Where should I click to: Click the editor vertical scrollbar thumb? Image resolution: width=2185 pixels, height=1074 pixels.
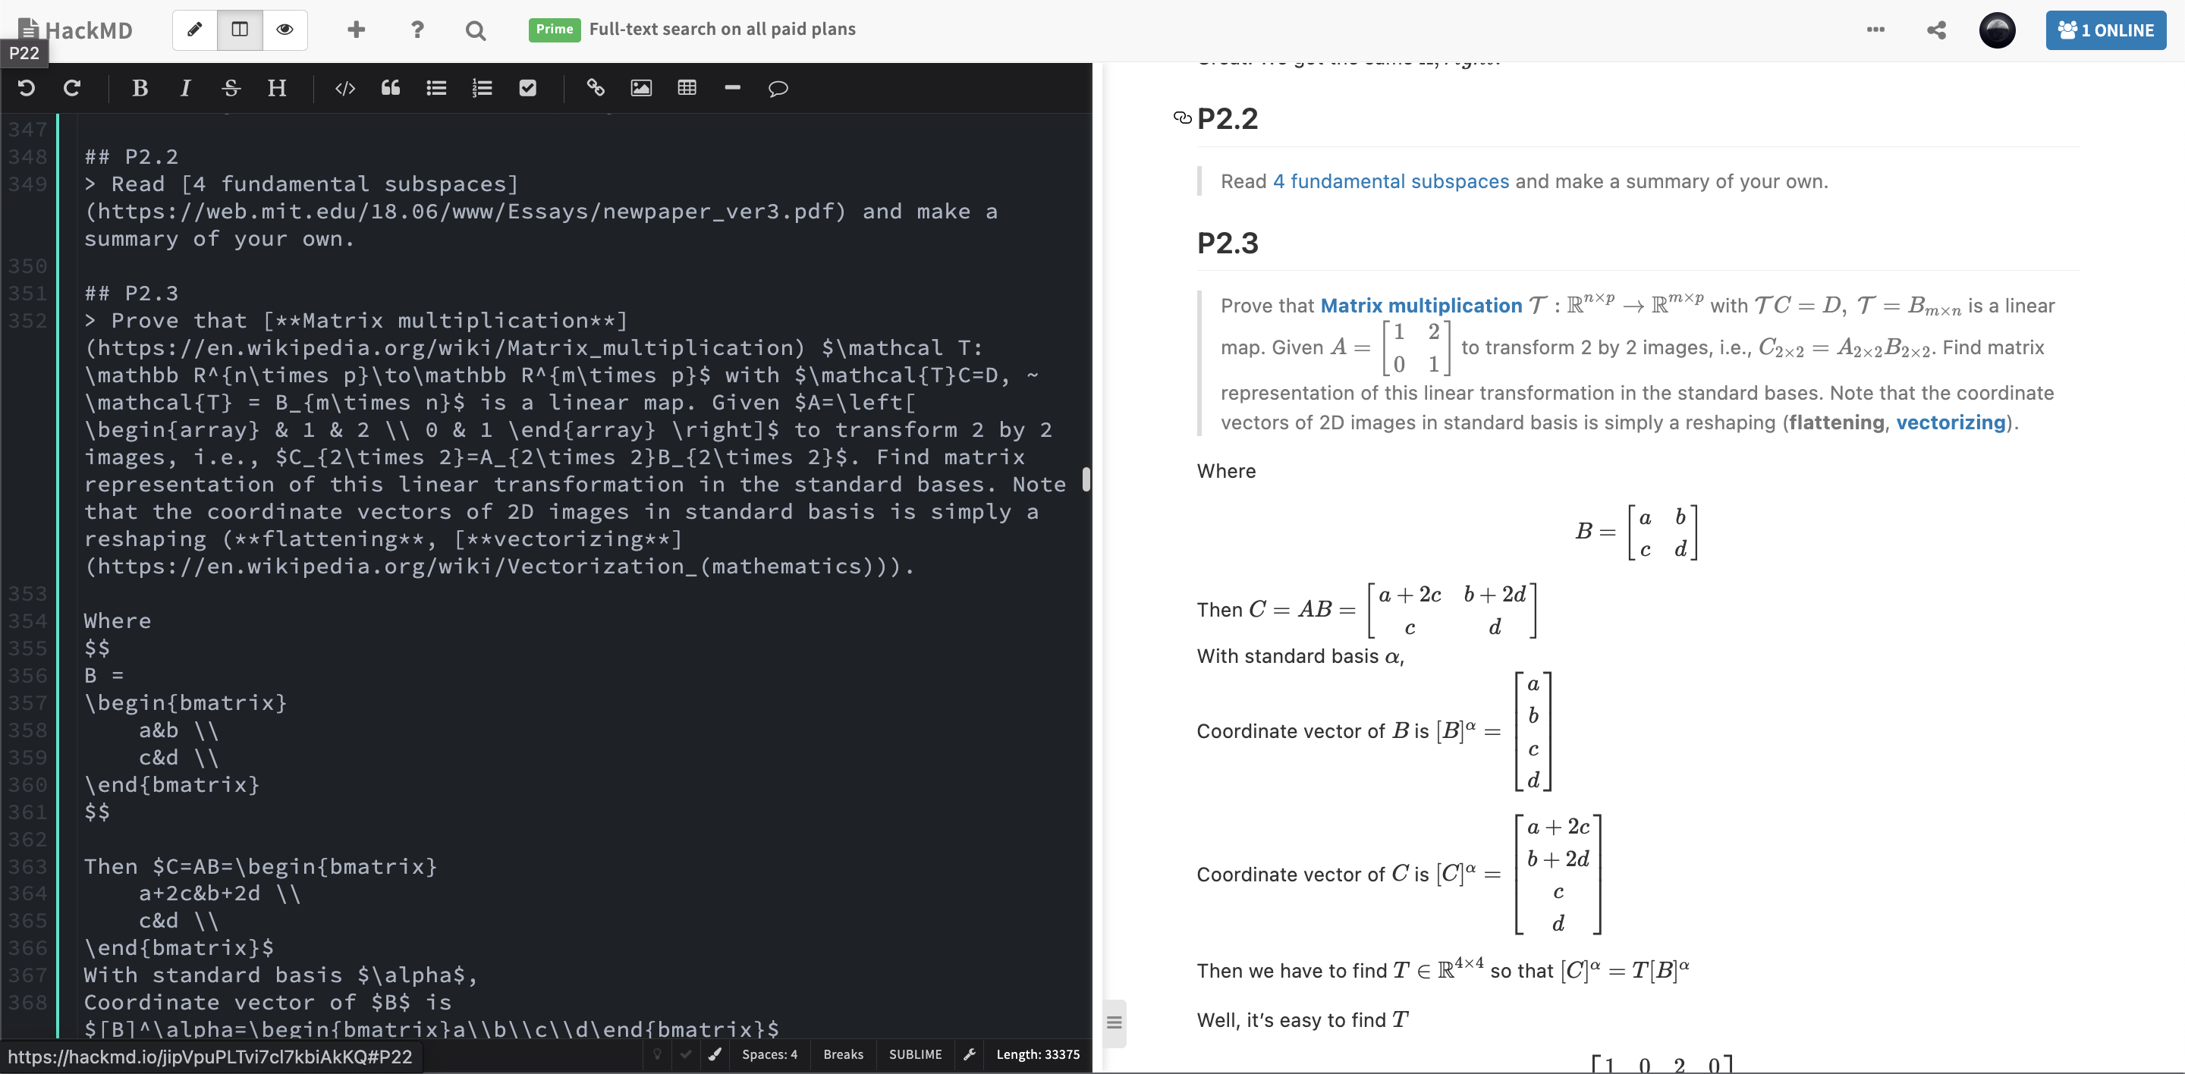[x=1086, y=479]
